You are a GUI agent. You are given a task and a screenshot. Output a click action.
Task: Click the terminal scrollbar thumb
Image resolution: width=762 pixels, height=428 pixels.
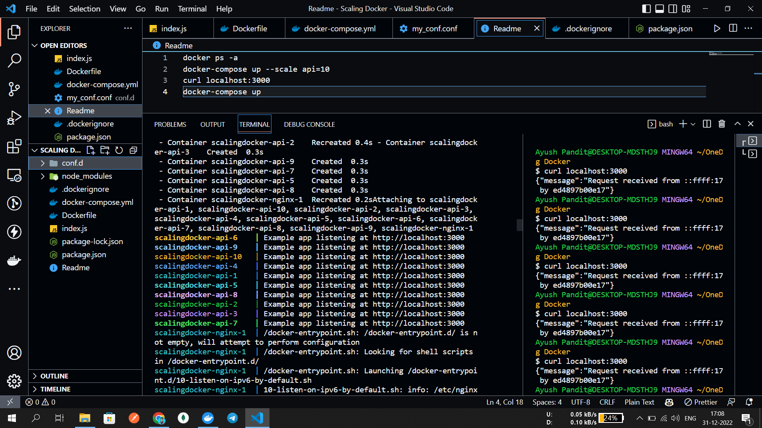coord(520,225)
